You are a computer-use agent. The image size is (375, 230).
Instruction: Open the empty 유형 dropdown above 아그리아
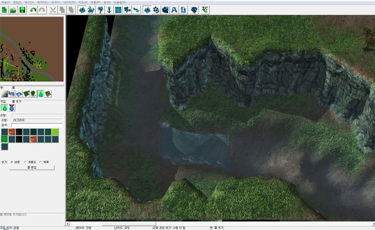37,115
